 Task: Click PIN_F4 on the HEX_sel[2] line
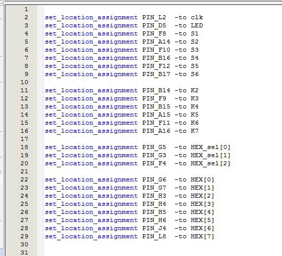[154, 163]
